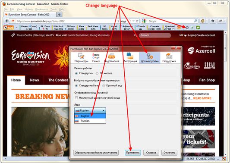Select the Стандартно work mode radio button

(x=76, y=73)
